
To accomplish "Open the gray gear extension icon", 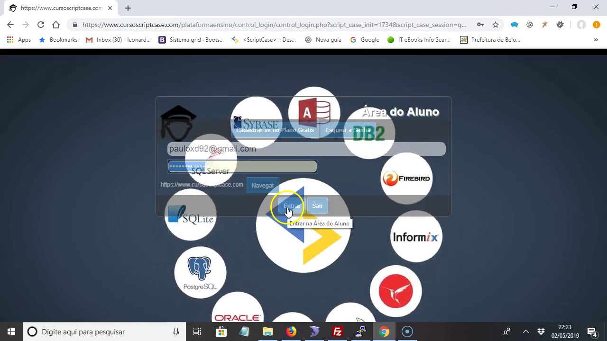I will tap(560, 25).
